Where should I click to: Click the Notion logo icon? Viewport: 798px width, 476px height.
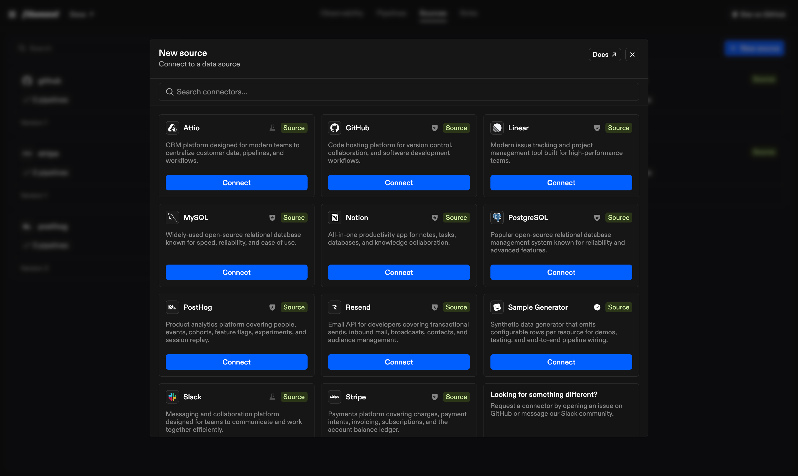[335, 218]
